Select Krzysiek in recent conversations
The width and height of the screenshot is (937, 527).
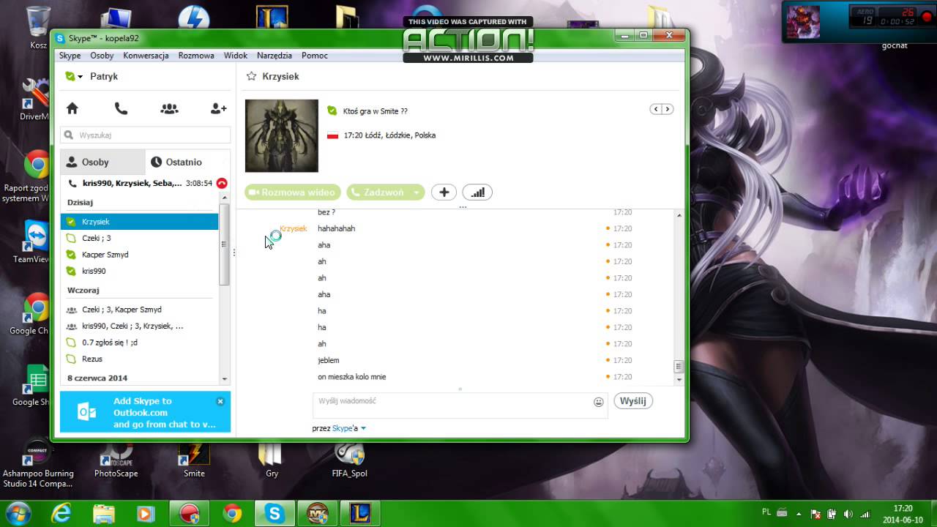tap(139, 221)
